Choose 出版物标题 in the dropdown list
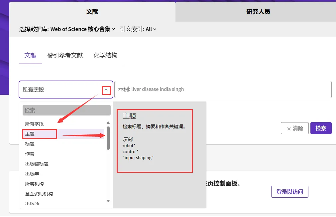Image resolution: width=336 pixels, height=217 pixels. [x=37, y=164]
